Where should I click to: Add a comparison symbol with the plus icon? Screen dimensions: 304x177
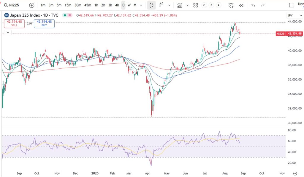[31, 5]
